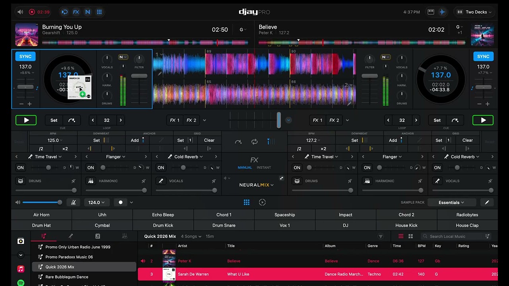Turn ON left deck Time Travel effect
Image resolution: width=509 pixels, height=286 pixels.
point(20,168)
